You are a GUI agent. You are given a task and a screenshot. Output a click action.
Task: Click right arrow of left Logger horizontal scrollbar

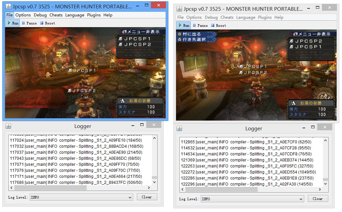point(149,188)
